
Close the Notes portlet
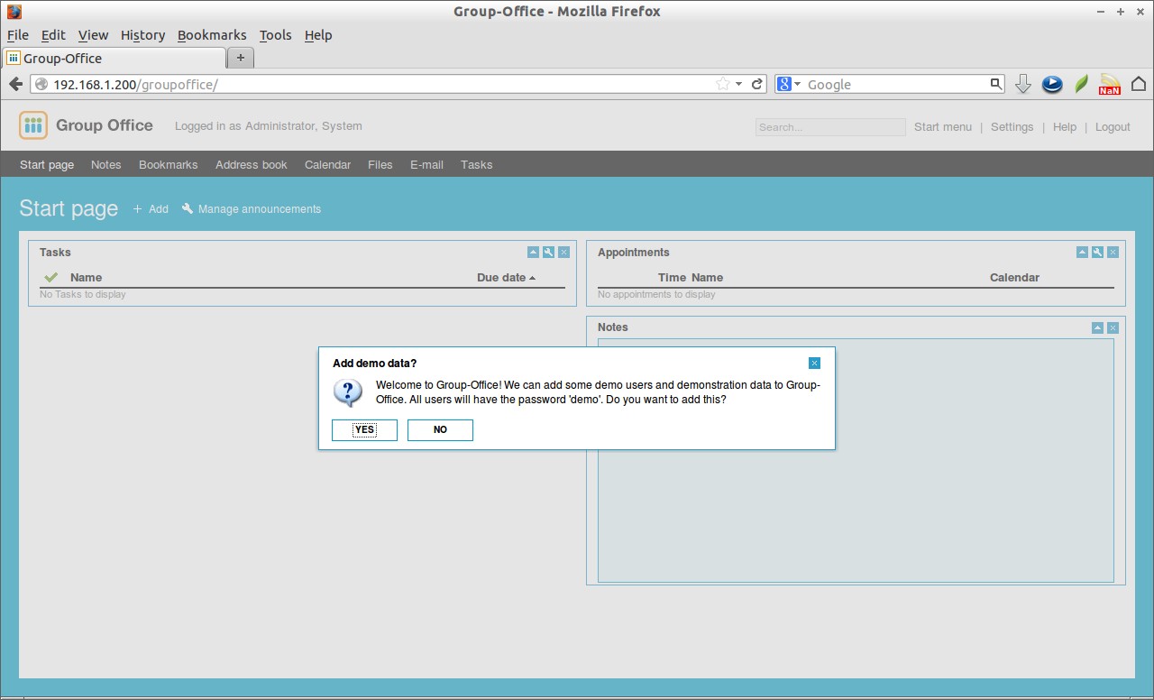[1113, 327]
